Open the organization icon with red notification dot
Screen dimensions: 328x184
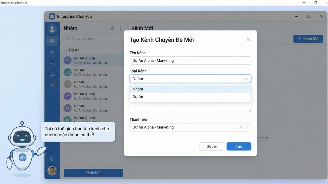[x=52, y=85]
